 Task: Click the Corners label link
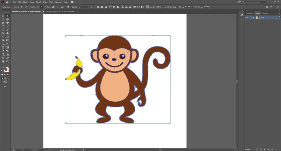coord(75,7)
